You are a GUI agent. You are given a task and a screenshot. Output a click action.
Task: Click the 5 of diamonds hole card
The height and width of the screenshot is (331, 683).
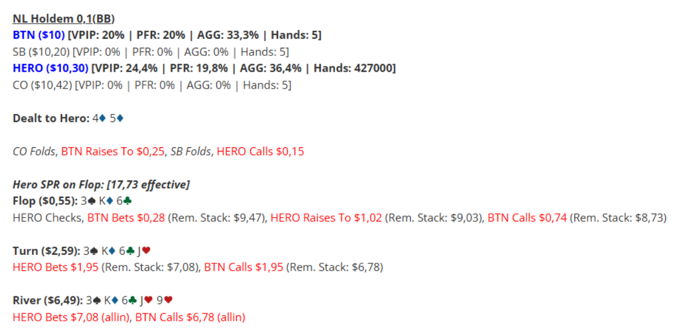click(x=117, y=118)
